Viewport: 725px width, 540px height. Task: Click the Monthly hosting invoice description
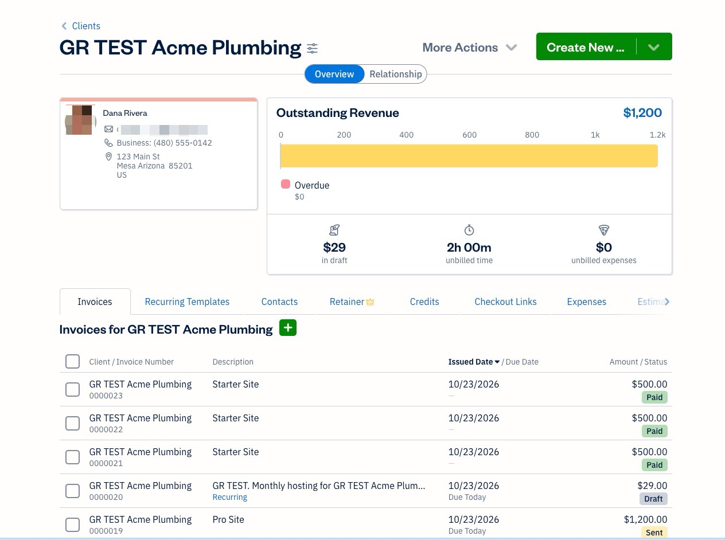point(319,486)
